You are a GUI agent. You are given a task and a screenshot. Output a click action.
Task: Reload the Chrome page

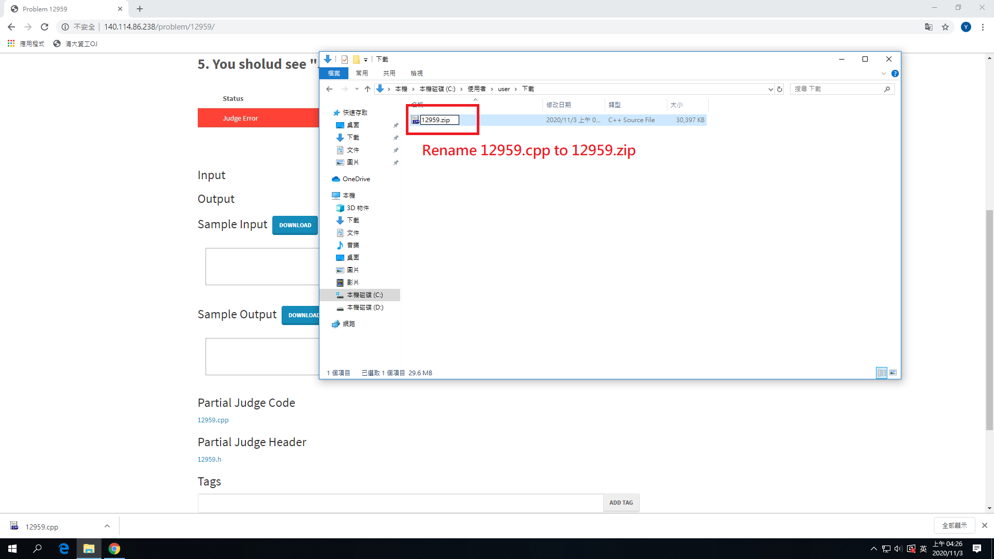pyautogui.click(x=45, y=27)
